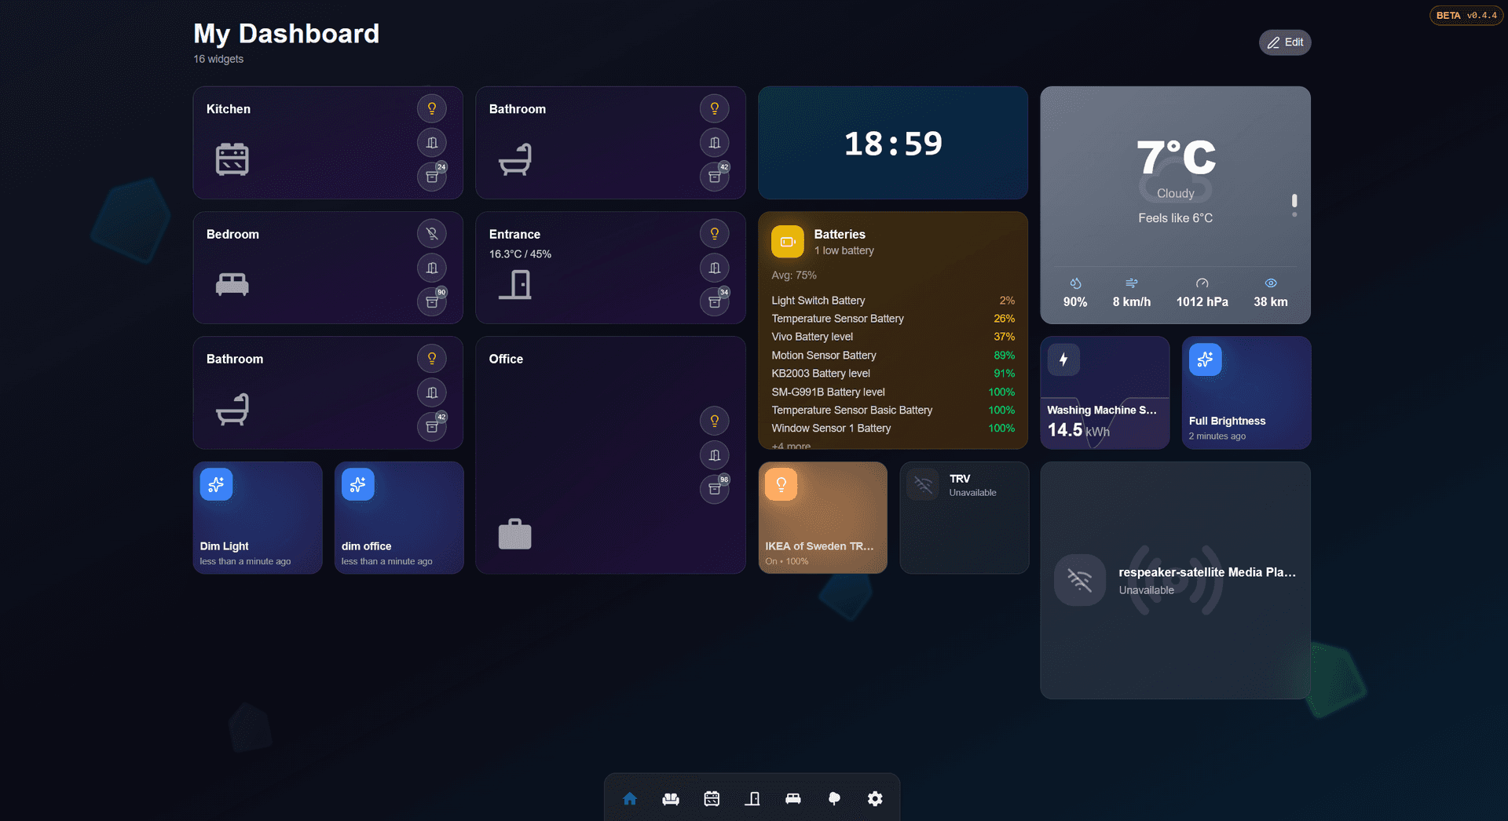Open the Dim Light scene card
1508x821 pixels.
click(257, 517)
